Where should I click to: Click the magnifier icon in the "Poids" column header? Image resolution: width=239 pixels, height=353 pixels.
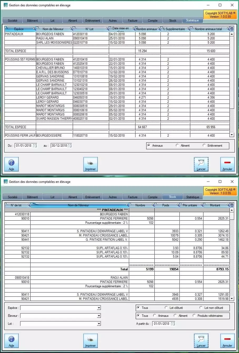click(178, 205)
